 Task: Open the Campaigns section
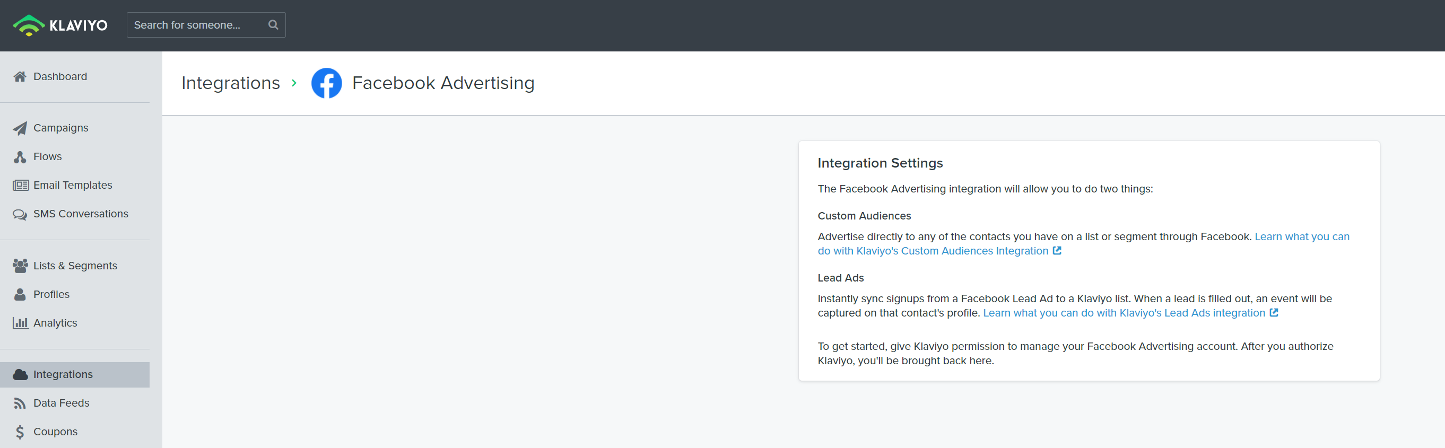(60, 128)
